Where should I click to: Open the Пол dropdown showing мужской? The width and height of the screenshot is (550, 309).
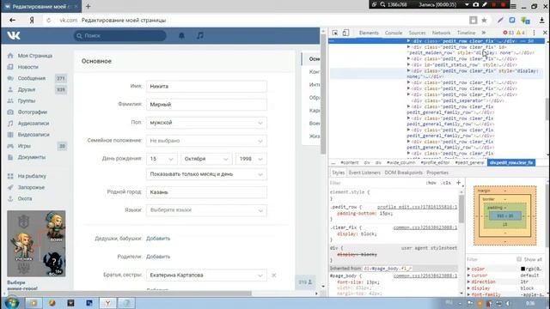coord(206,123)
